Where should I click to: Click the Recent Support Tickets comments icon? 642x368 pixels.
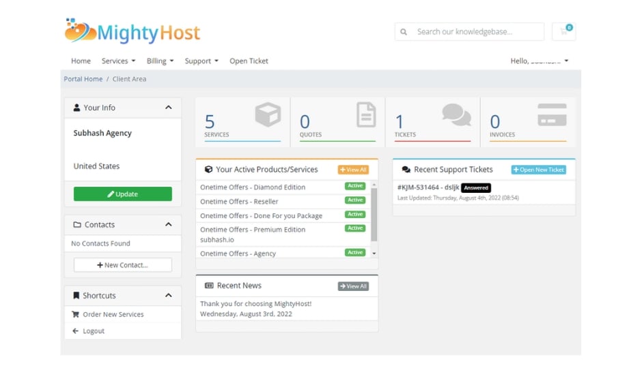(x=406, y=170)
